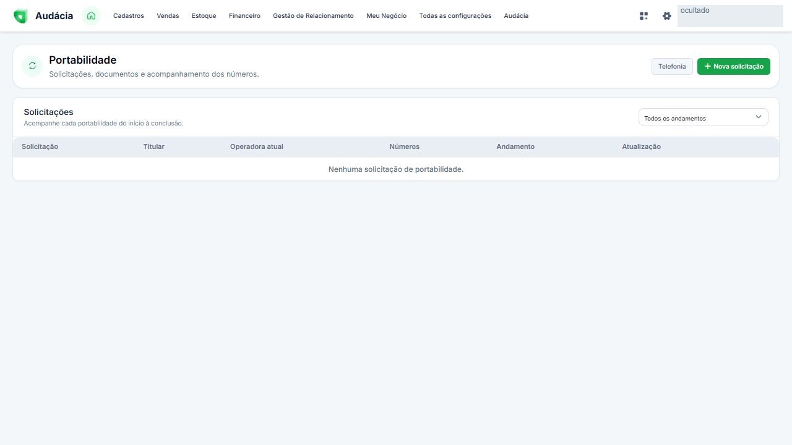The image size is (792, 445).
Task: Open Gestão de Relacionamento menu
Action: pos(313,16)
